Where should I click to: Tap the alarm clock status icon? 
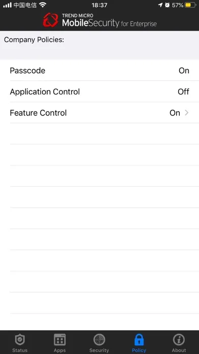click(x=167, y=5)
